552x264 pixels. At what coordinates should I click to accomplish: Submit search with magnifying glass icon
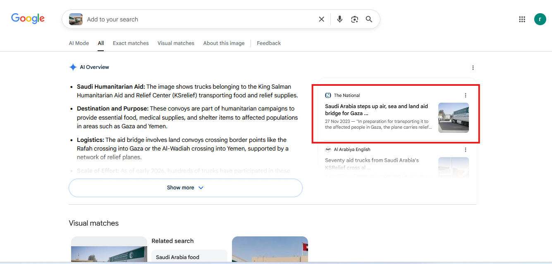tap(369, 19)
